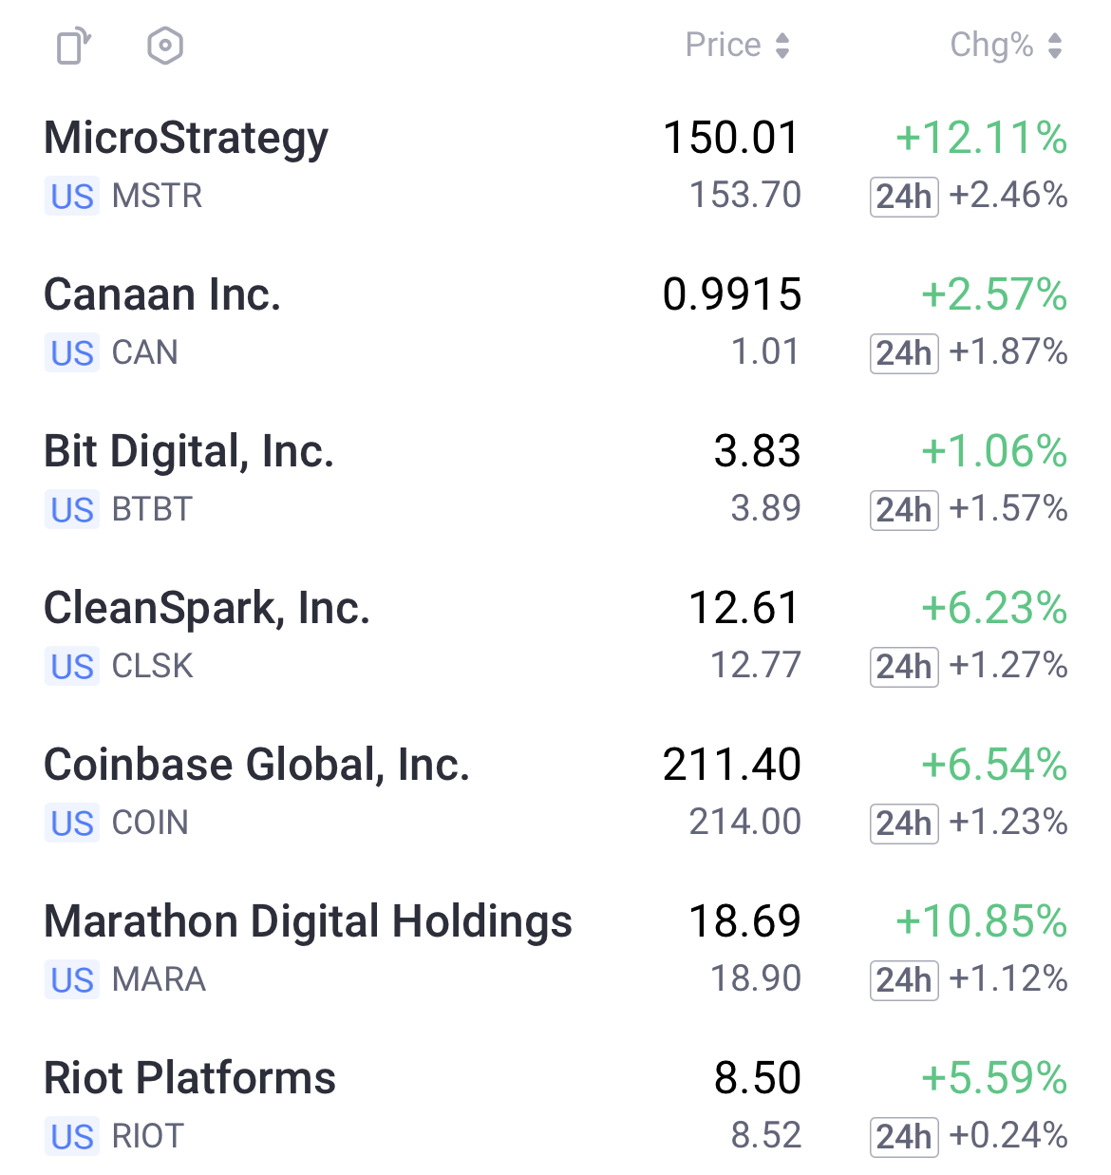Sort the list by Price column
1111x1175 pixels.
click(738, 46)
